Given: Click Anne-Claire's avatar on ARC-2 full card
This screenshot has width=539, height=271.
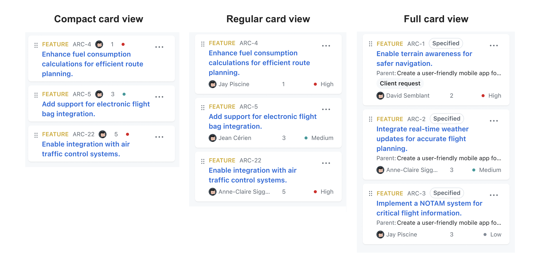Looking at the screenshot, I should [x=380, y=170].
